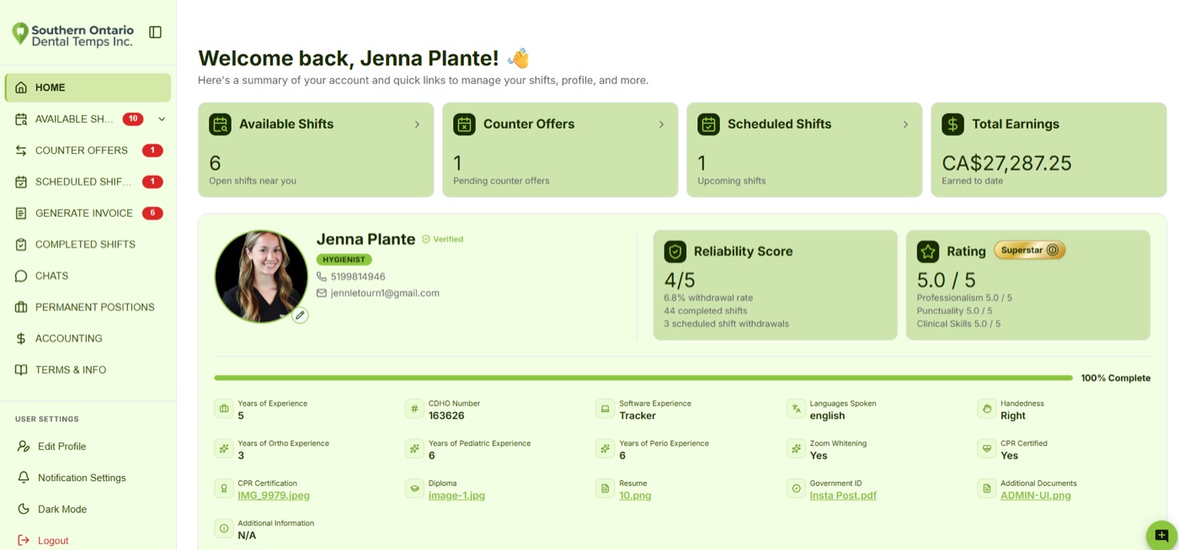This screenshot has height=550, width=1179.
Task: Click the phone icon beside 5199814946
Action: [x=322, y=277]
